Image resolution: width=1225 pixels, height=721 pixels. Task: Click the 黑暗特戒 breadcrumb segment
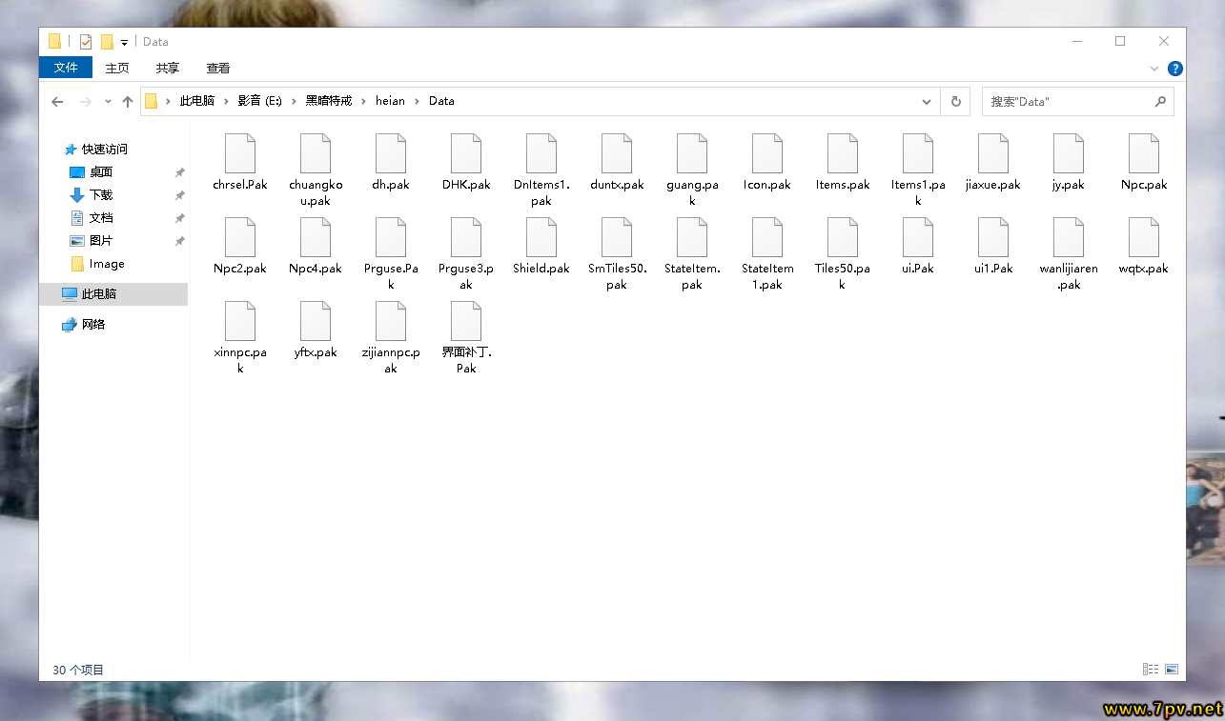(x=328, y=101)
